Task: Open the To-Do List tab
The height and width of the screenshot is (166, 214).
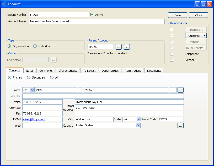Action: (89, 71)
